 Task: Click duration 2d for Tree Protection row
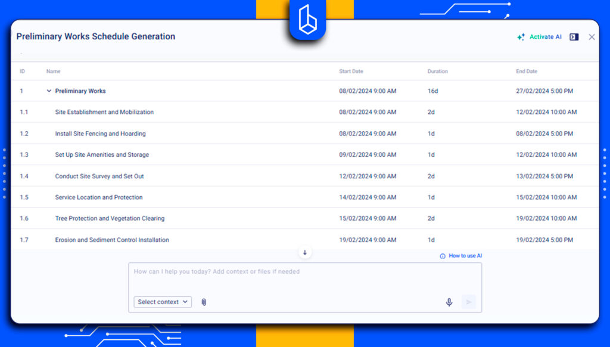click(x=431, y=218)
